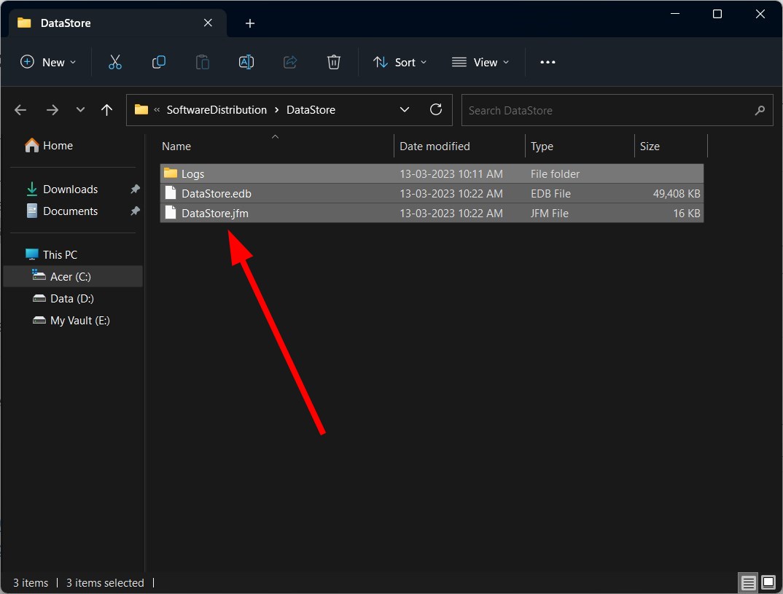Click the Search DataStore field
The width and height of the screenshot is (783, 594).
point(609,111)
